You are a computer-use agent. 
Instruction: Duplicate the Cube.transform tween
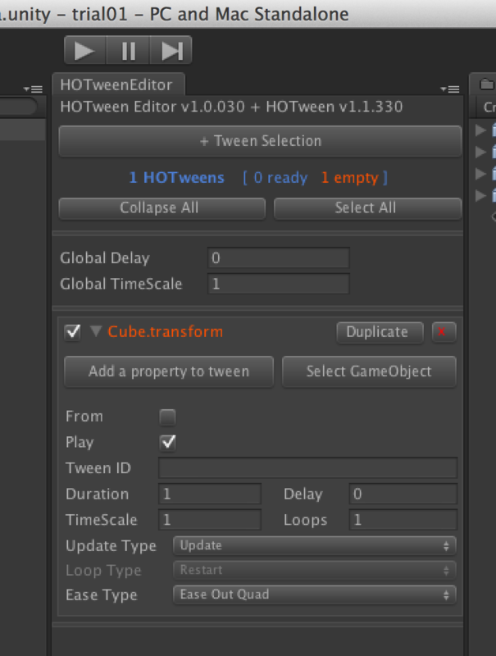380,332
